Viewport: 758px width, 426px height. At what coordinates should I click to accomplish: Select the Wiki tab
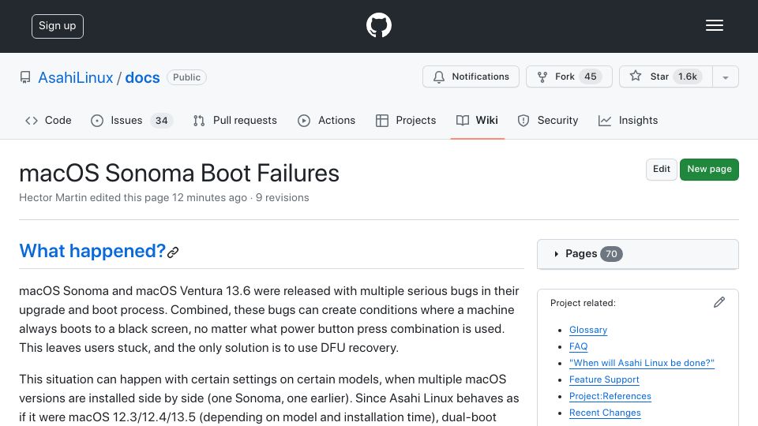(x=477, y=120)
